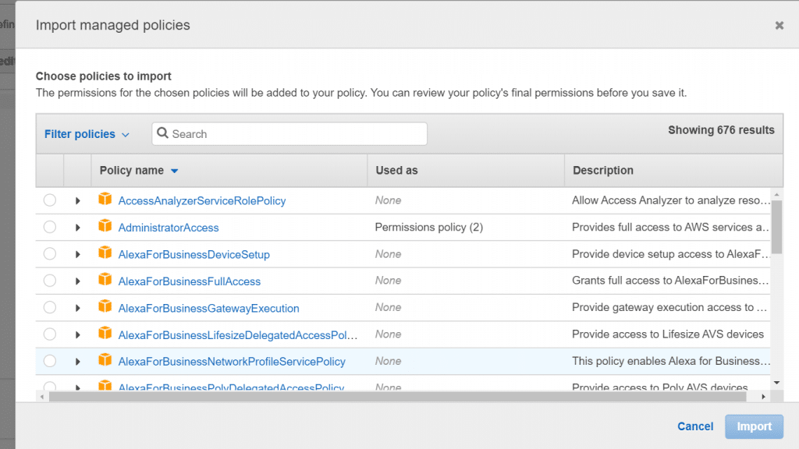Expand the AlexaForBusinessNetworkProfileServicePolicy row details
Viewport: 799px width, 449px height.
[x=77, y=362]
